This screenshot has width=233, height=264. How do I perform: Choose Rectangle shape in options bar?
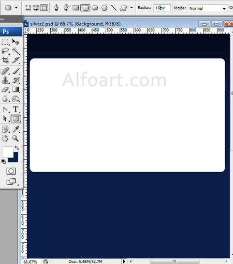(76, 8)
